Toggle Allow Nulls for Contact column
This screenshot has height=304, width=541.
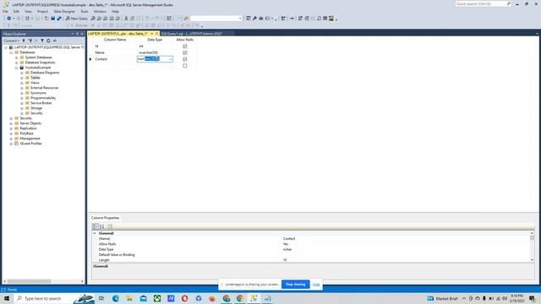click(185, 59)
